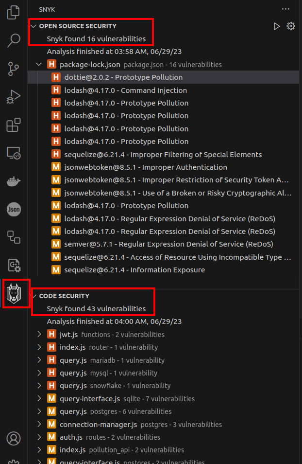Expand the query-interface.js sqlite node
The image size is (302, 464).
tap(39, 399)
